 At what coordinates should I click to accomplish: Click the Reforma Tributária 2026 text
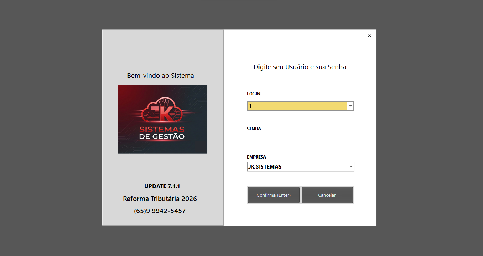160,199
